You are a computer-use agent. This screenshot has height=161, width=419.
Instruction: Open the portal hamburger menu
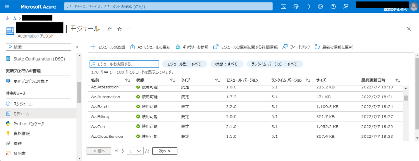7,7
